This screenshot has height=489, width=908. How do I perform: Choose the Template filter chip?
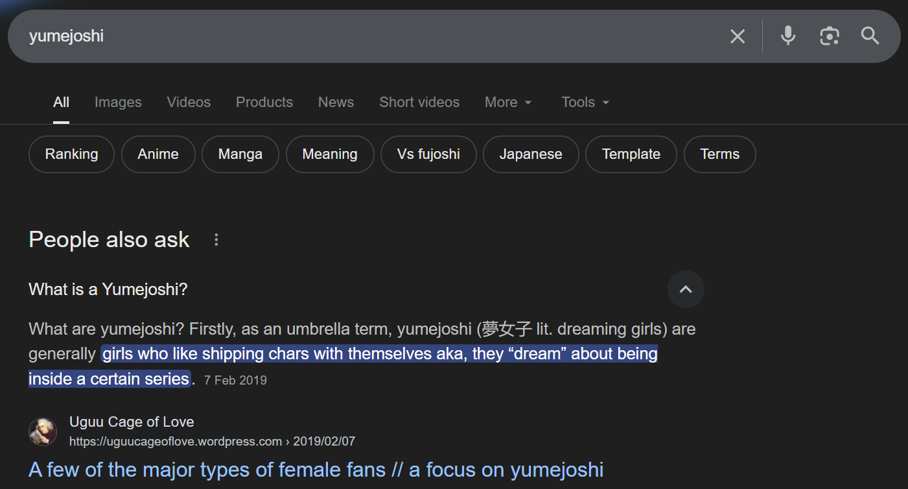click(x=631, y=154)
